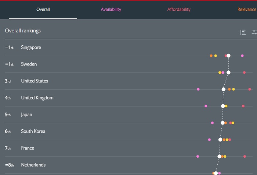Click United Kingdom's pink availability dot
Viewport: 257px width, 175px height.
coord(206,106)
